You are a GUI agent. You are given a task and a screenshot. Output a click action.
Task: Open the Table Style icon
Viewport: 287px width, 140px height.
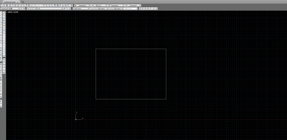pos(109,5)
